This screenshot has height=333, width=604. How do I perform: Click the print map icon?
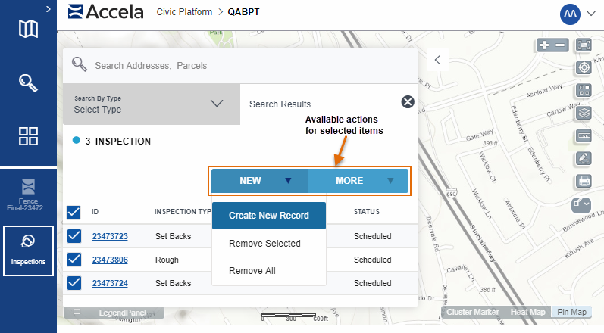(x=584, y=181)
